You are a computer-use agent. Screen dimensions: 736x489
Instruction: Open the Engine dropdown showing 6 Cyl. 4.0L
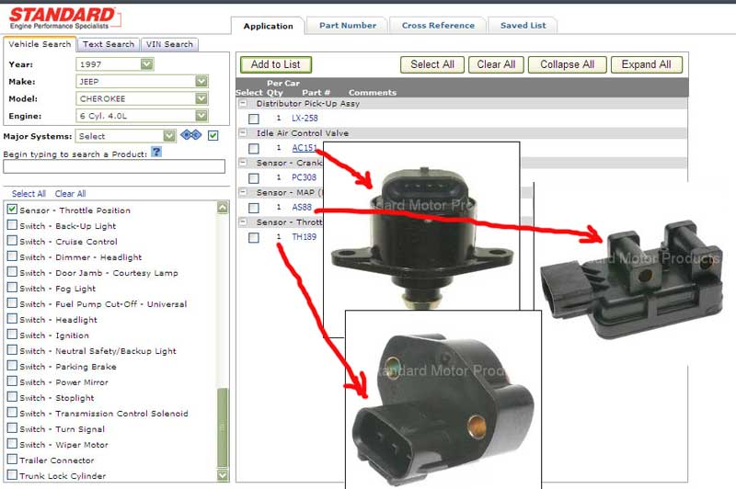[x=201, y=115]
